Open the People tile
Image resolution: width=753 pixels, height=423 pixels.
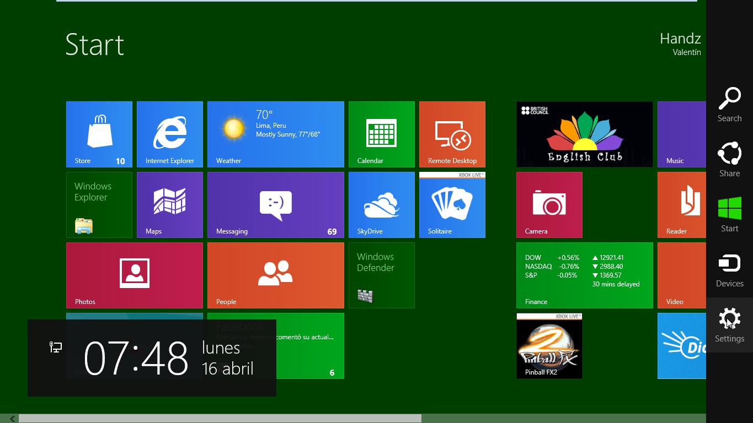coord(276,275)
